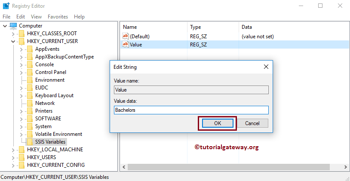Open the File menu
The height and width of the screenshot is (181, 350).
(6, 17)
